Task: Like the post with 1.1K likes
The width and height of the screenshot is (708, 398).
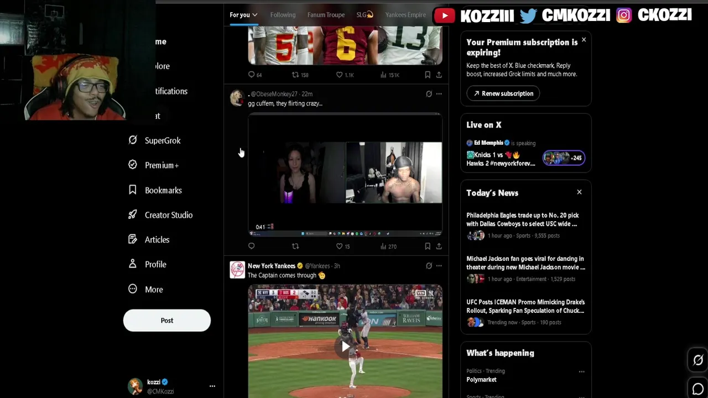Action: pyautogui.click(x=345, y=75)
